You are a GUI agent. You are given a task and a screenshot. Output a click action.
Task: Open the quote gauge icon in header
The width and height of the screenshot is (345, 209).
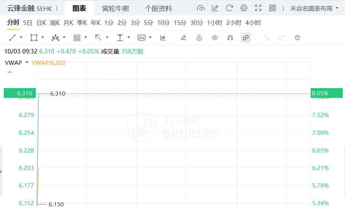(x=201, y=8)
